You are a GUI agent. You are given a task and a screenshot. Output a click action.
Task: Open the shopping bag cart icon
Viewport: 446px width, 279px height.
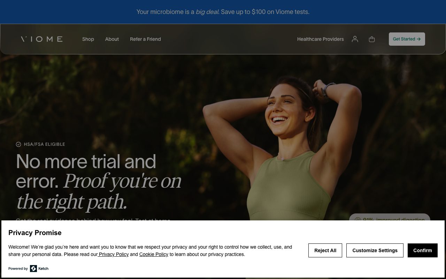372,39
